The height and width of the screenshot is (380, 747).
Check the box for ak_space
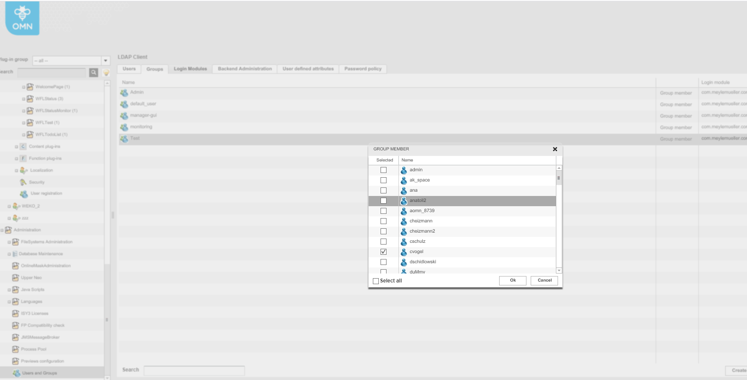[x=384, y=180]
